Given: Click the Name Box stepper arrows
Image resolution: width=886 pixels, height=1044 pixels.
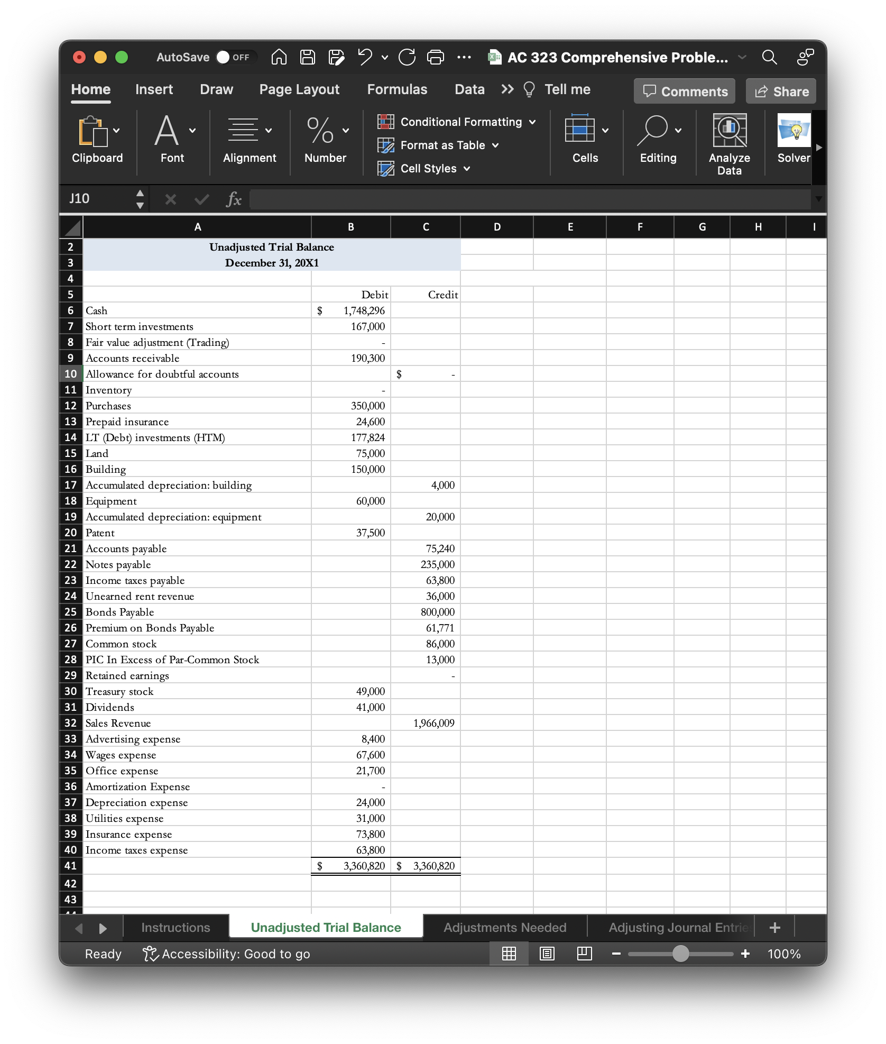Looking at the screenshot, I should [140, 199].
